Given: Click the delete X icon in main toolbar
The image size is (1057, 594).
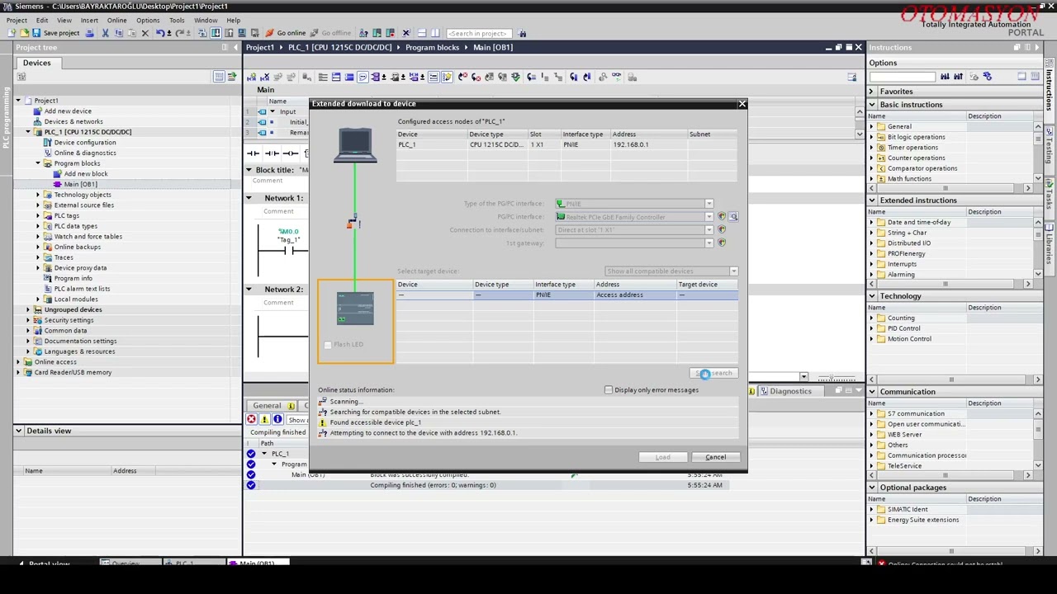Looking at the screenshot, I should click(x=145, y=33).
